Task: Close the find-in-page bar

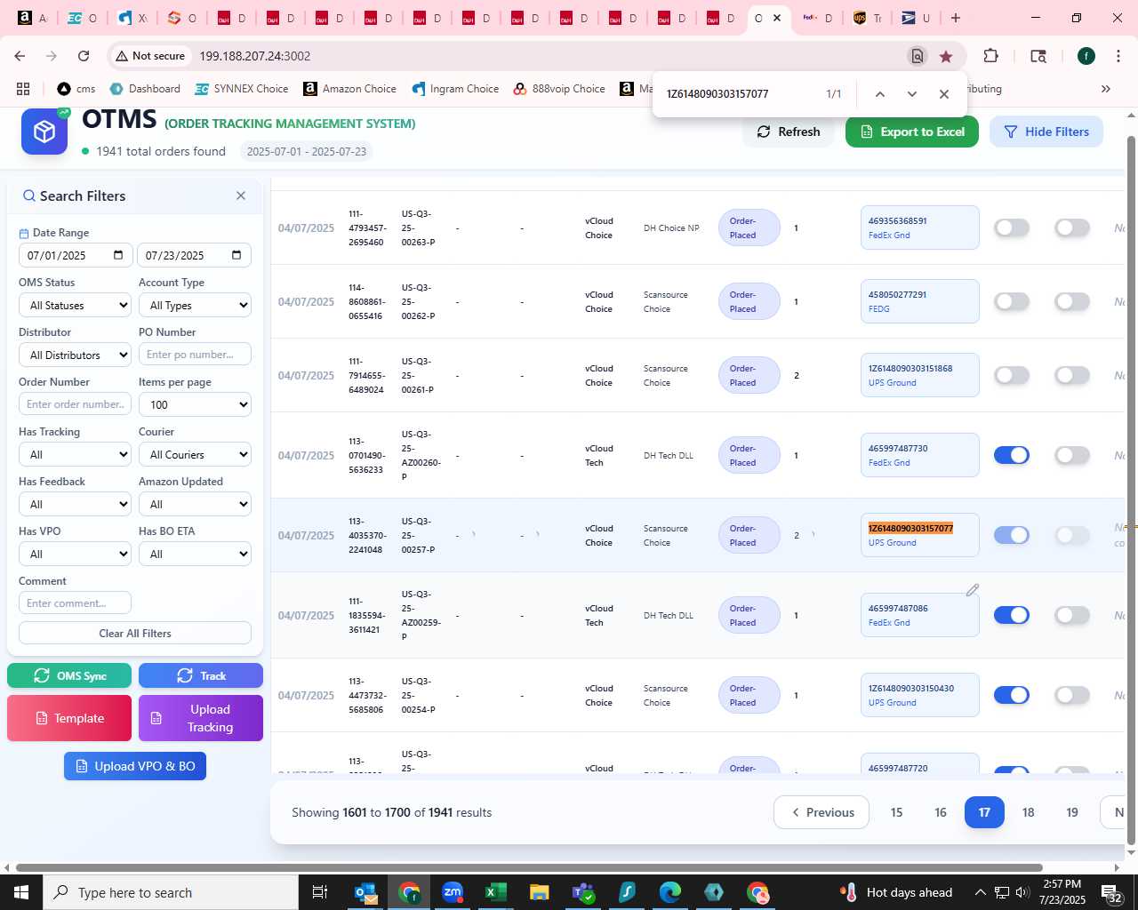Action: click(x=944, y=94)
